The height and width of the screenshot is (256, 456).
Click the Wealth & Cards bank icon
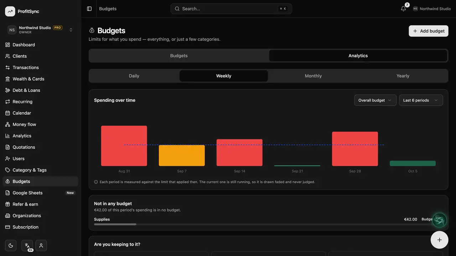tap(7, 79)
